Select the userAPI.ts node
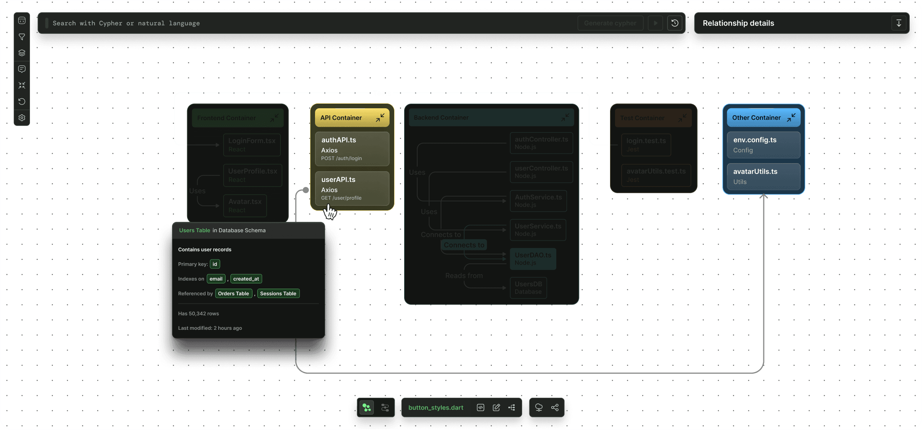This screenshot has width=922, height=430. point(352,188)
